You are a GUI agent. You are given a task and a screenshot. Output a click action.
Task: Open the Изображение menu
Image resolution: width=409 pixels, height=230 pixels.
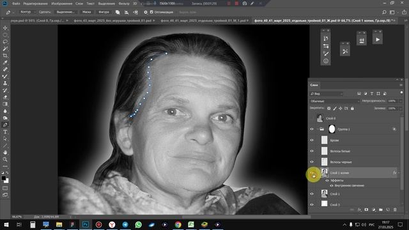[62, 4]
